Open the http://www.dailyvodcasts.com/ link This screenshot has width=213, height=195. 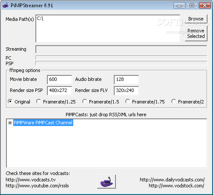(x=172, y=180)
